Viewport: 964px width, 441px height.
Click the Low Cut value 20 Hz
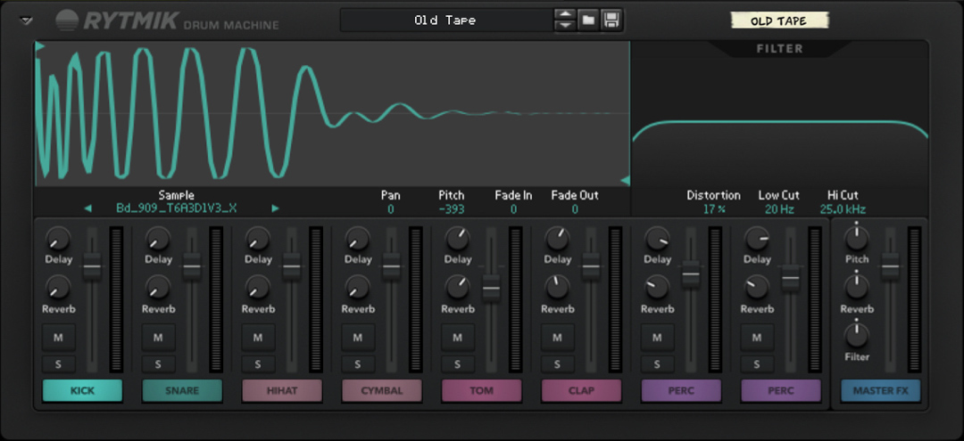[x=779, y=209]
